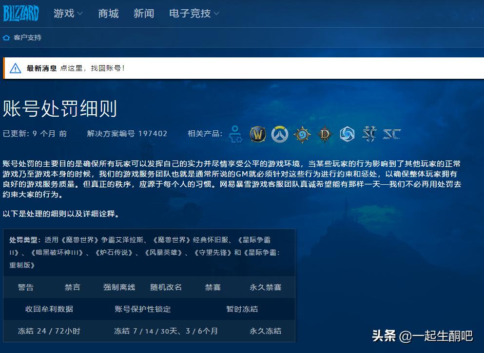Screen dimensions: 484x353
Task: Expand the 电子竞技 dropdown menu
Action: 194,14
